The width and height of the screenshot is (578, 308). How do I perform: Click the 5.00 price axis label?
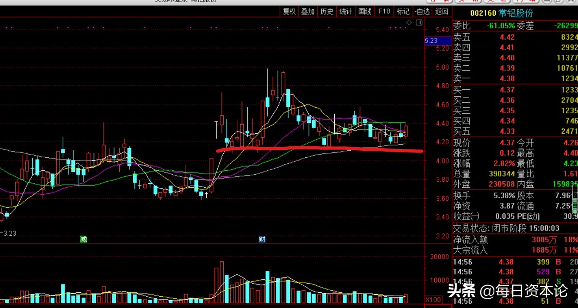tap(442, 68)
